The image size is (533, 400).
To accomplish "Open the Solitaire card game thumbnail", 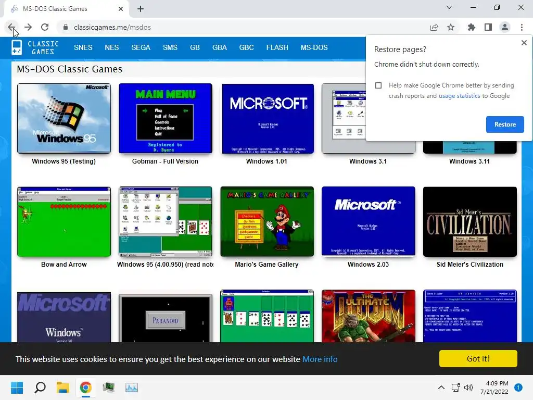I will point(267,316).
